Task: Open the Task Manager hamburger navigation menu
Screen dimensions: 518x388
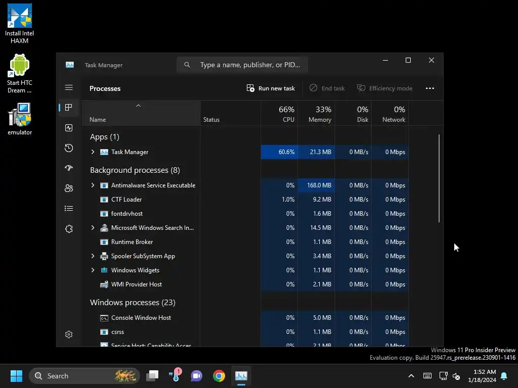Action: pos(69,87)
